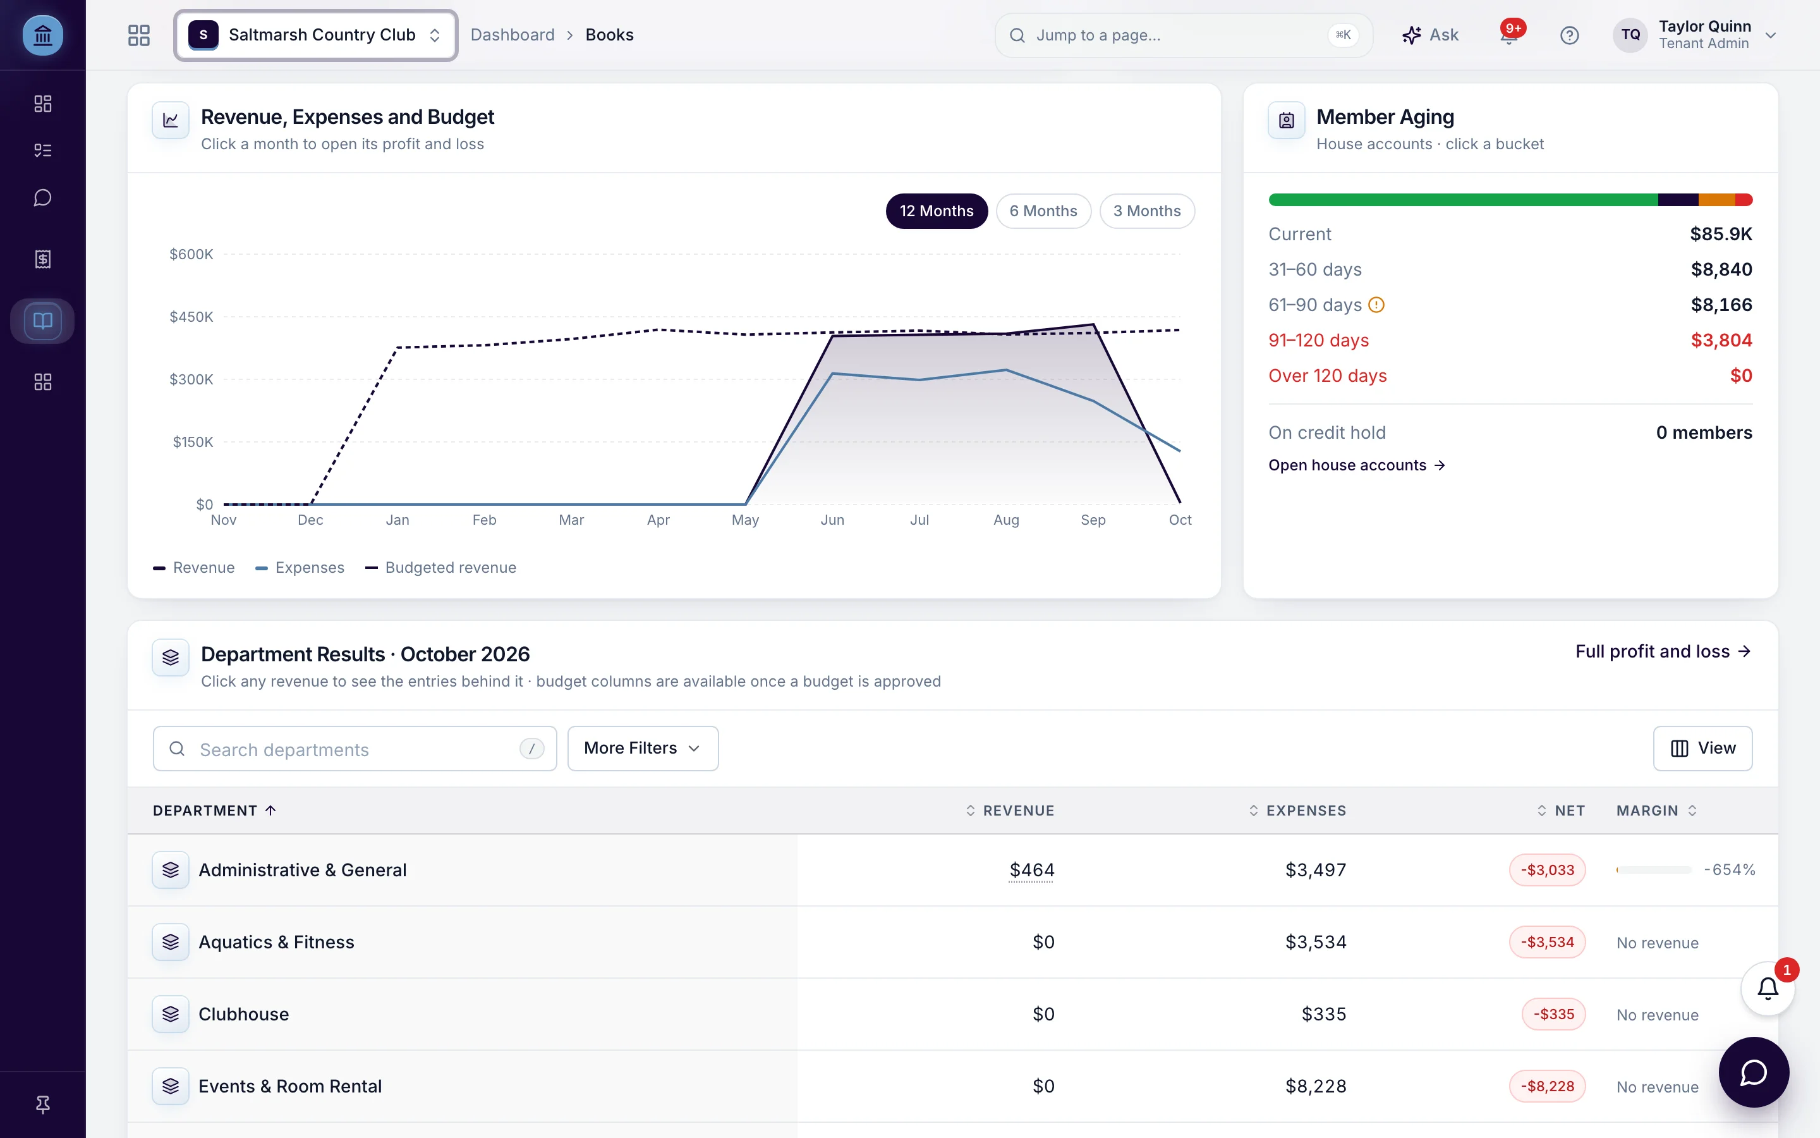The height and width of the screenshot is (1138, 1820).
Task: Click the 61–90 days warning info icon
Action: coord(1376,305)
